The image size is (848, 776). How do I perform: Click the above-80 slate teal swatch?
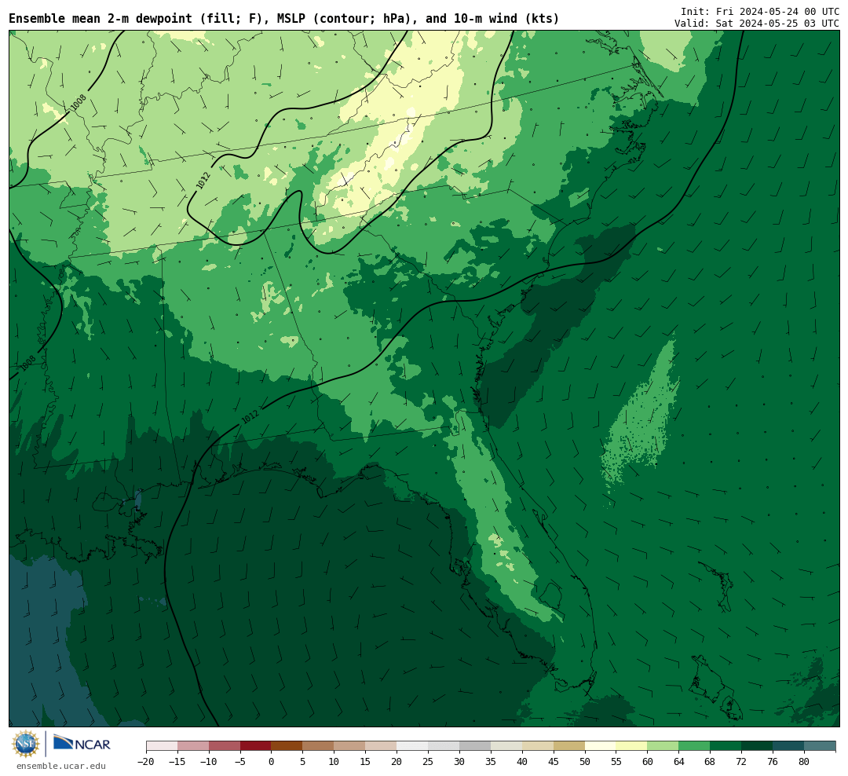pyautogui.click(x=821, y=746)
